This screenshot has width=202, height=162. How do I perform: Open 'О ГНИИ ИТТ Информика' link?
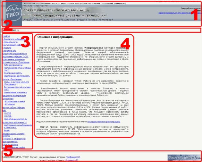click(14, 139)
